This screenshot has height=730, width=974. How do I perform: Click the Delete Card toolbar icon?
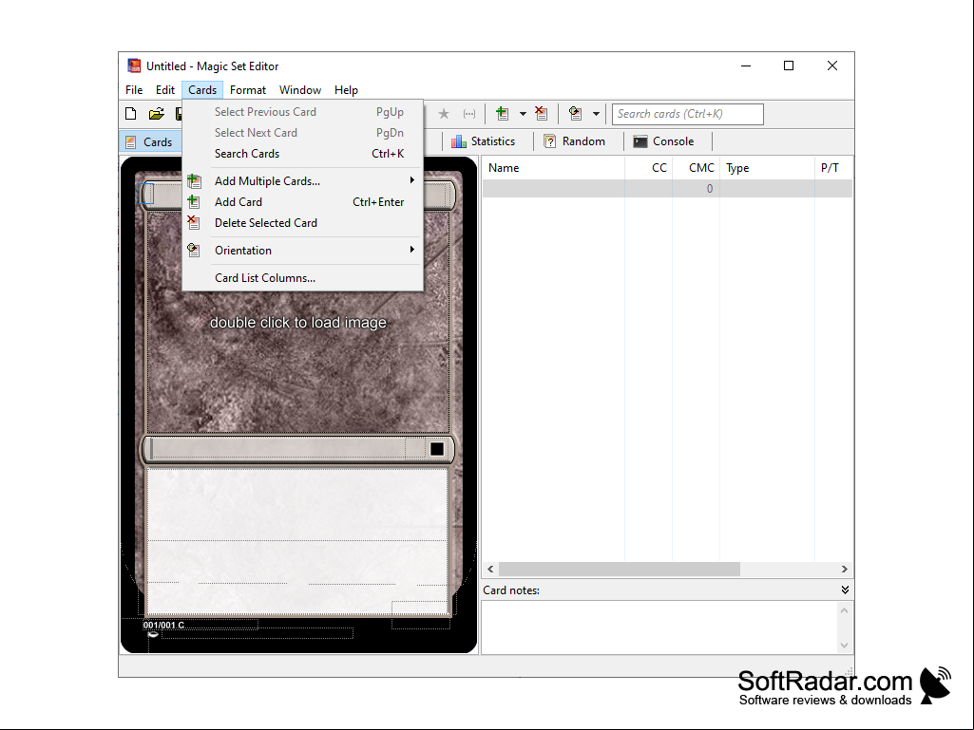coord(541,114)
